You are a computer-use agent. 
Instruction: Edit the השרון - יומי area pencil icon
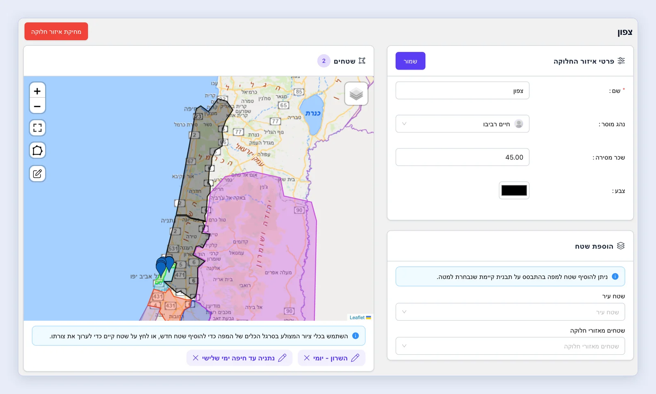pos(355,358)
